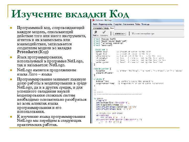Switch to the Инфо tab
Image resolution: width=189 pixels, height=142 pixels.
click(106, 28)
